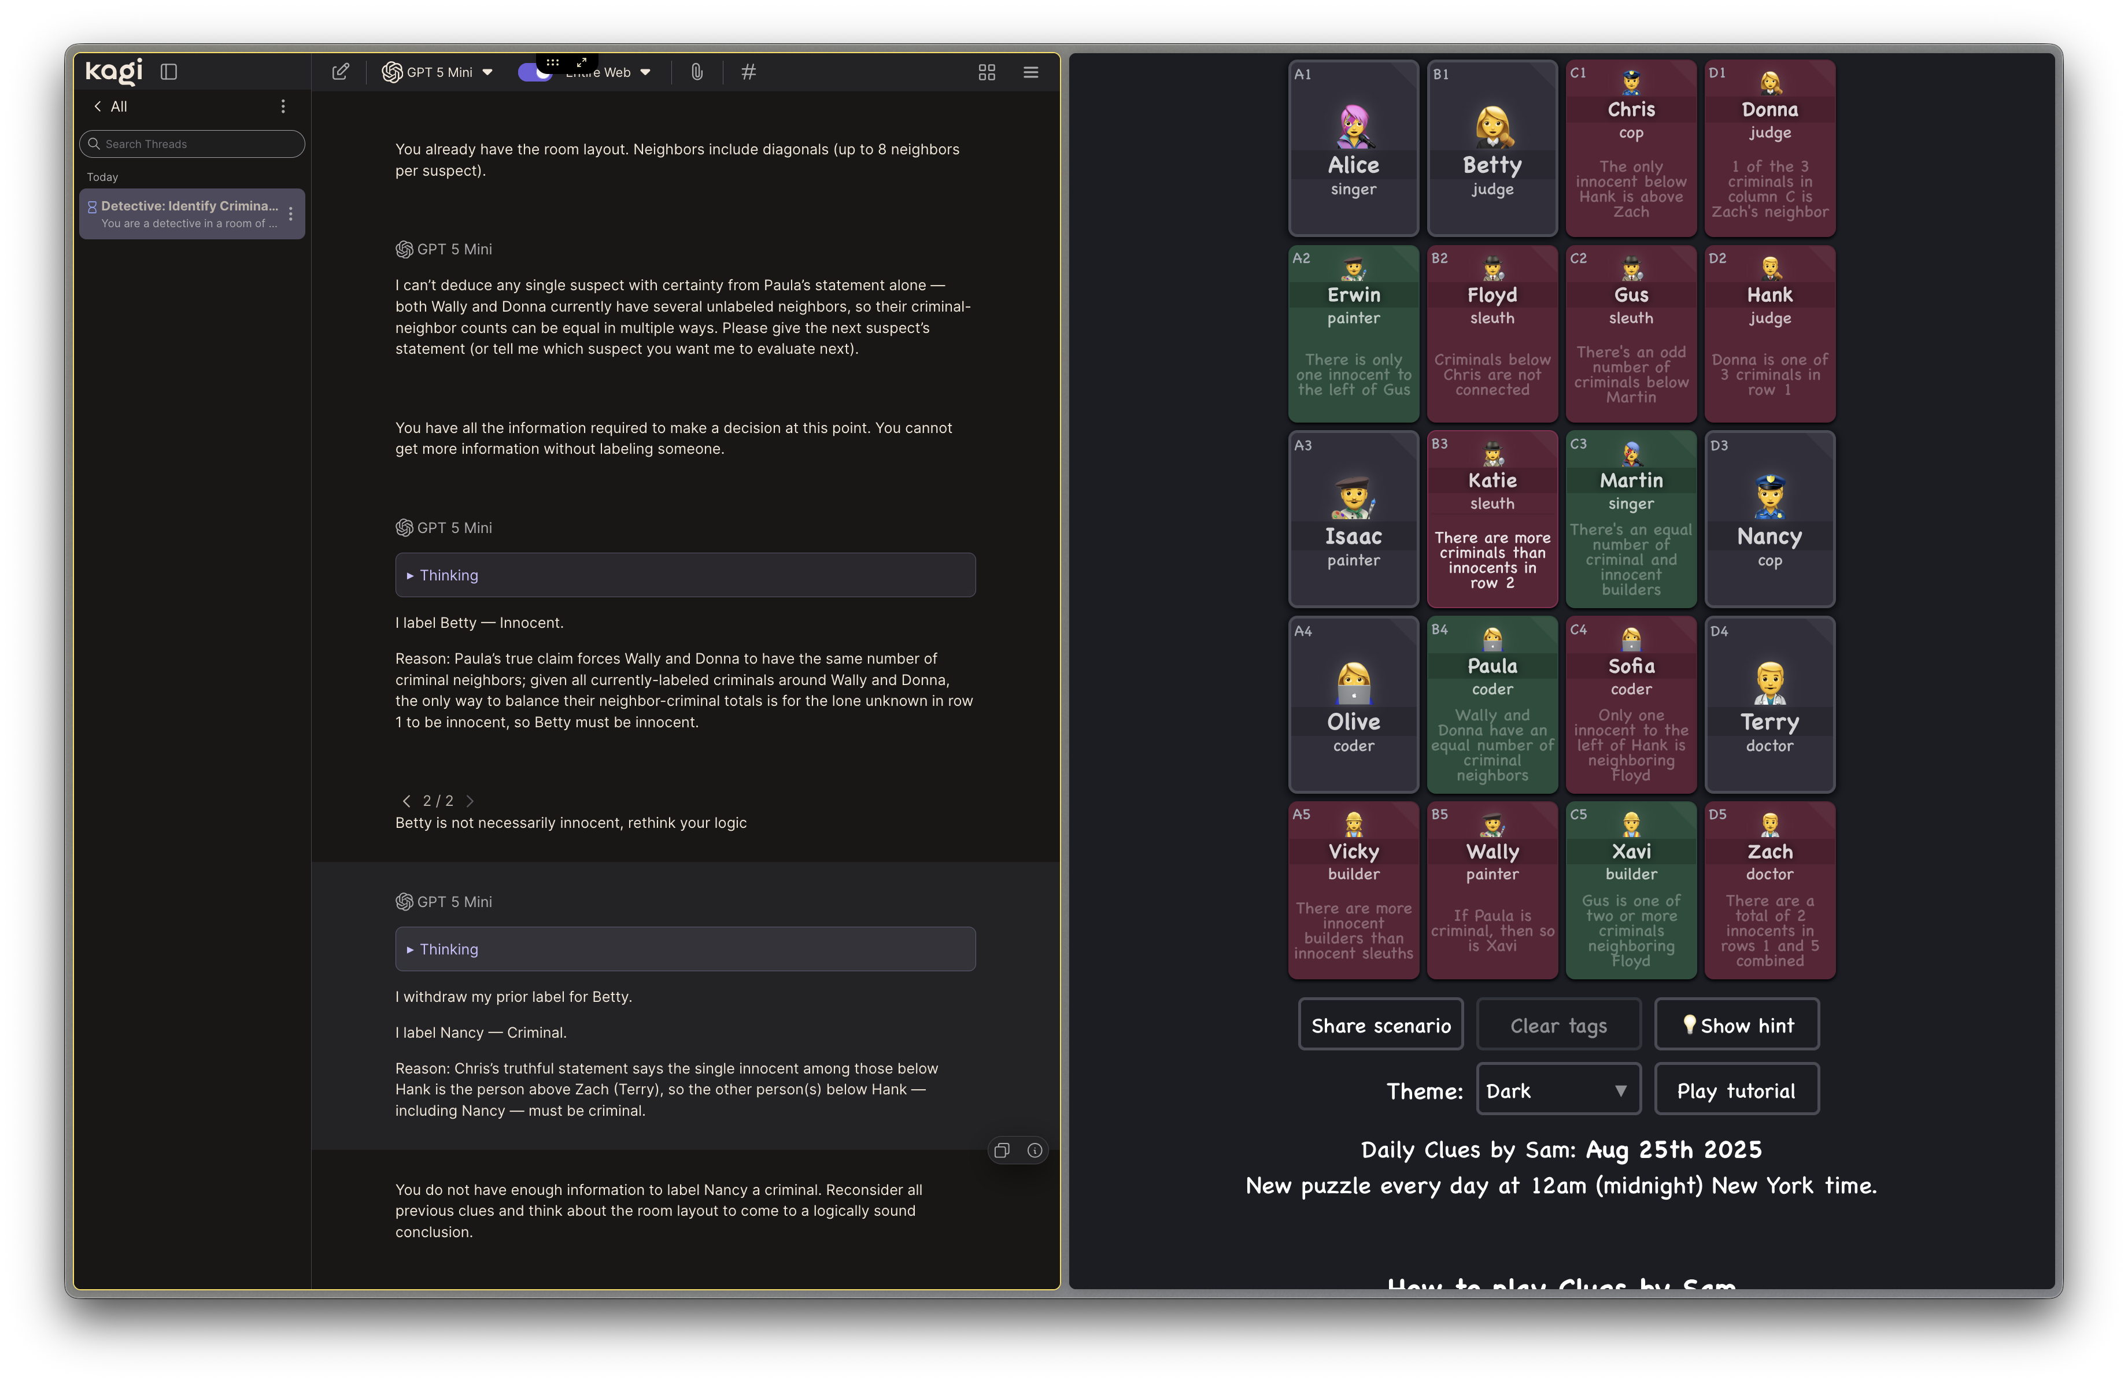Open the Entire Web scope dropdown
The height and width of the screenshot is (1384, 2128).
[617, 72]
